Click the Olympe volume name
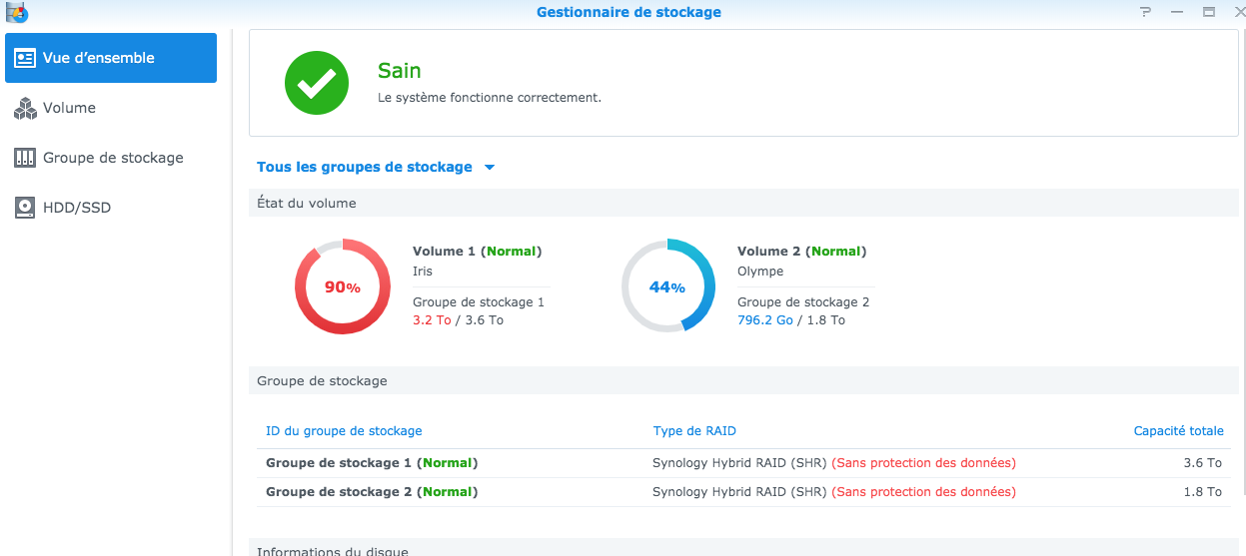 pos(760,272)
